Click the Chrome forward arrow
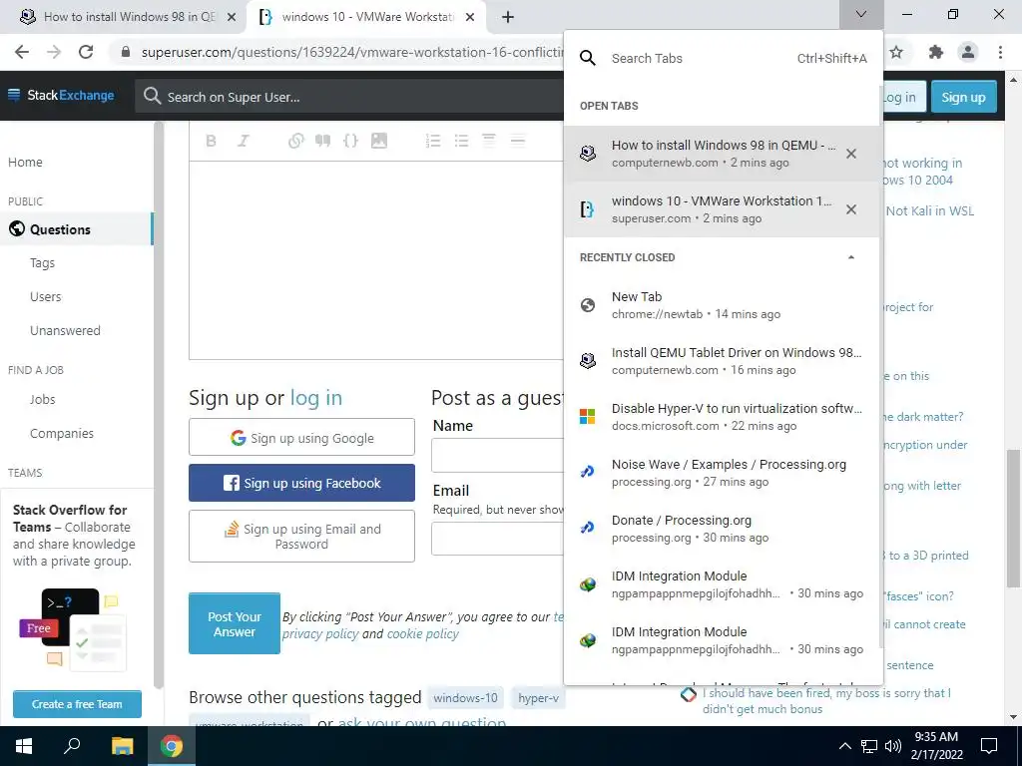Image resolution: width=1022 pixels, height=766 pixels. [x=54, y=52]
